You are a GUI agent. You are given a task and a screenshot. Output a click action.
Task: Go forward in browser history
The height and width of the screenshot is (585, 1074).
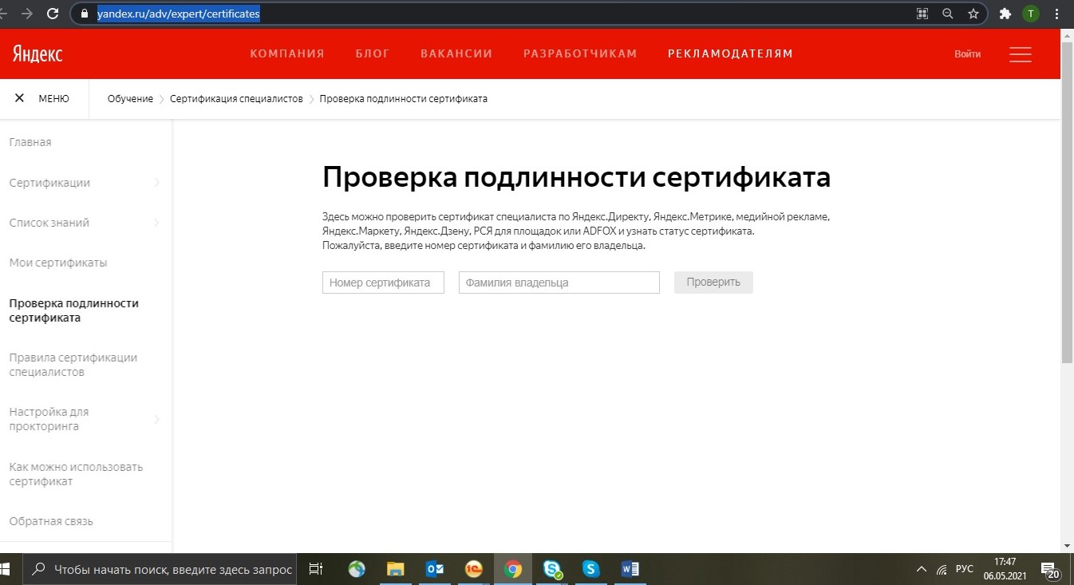pyautogui.click(x=27, y=14)
